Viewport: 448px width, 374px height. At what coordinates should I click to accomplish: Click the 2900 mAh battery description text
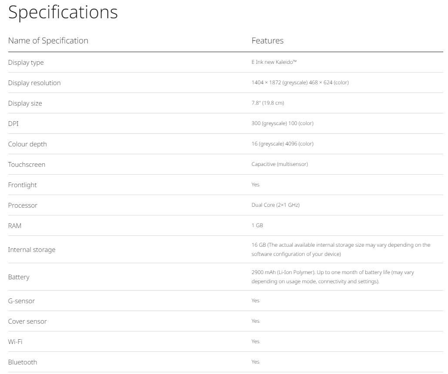332,277
